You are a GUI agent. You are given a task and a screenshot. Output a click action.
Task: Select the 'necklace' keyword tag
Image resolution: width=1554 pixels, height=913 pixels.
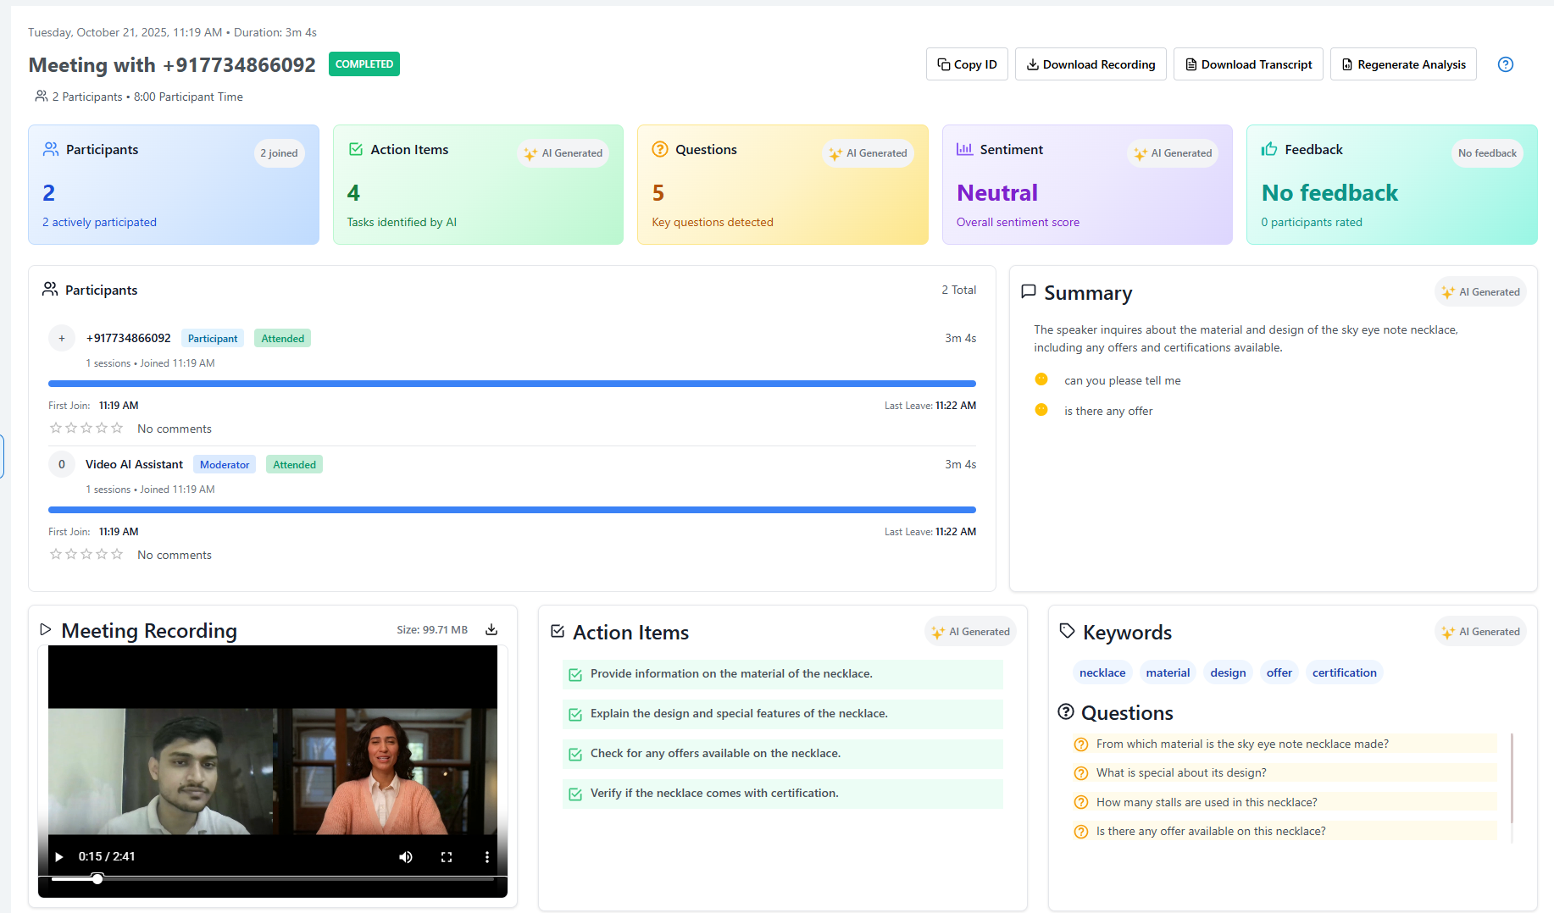pyautogui.click(x=1102, y=672)
